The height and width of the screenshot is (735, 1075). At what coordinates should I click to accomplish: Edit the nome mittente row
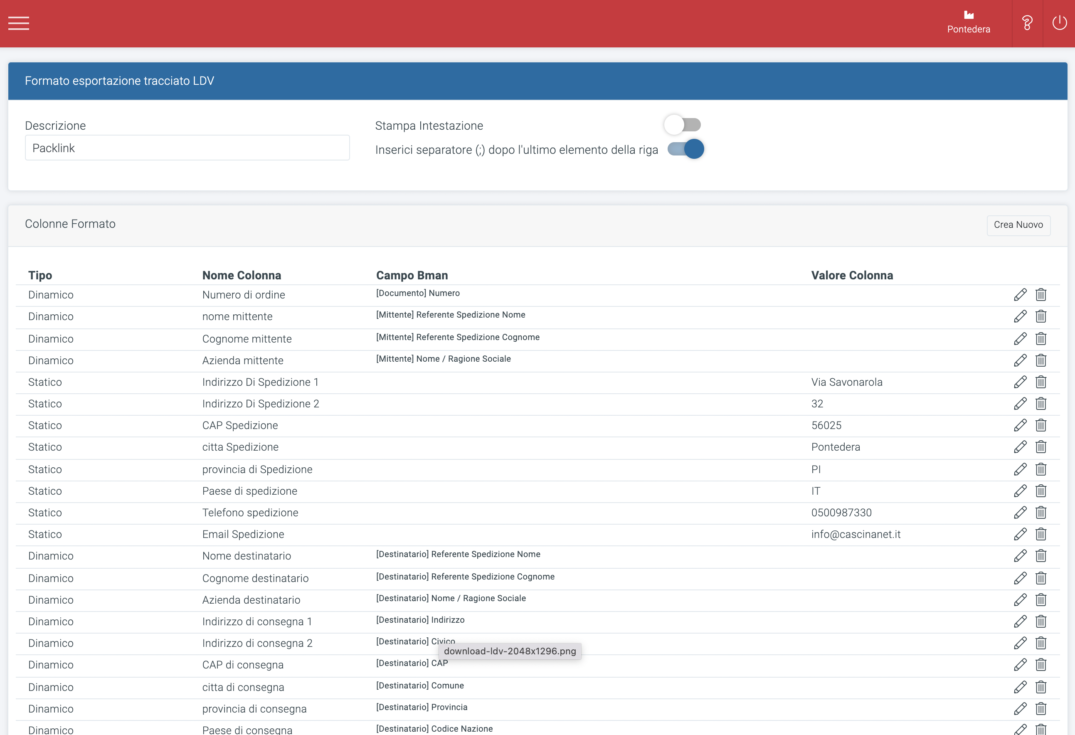1020,316
